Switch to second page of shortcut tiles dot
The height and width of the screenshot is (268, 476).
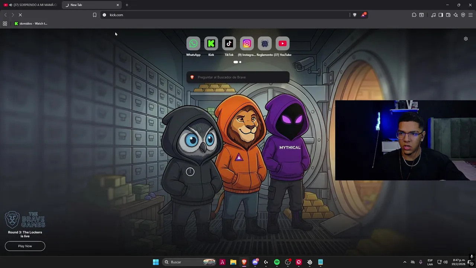pos(240,62)
